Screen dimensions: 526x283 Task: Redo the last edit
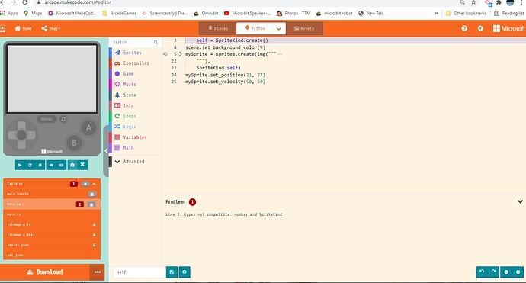(493, 272)
